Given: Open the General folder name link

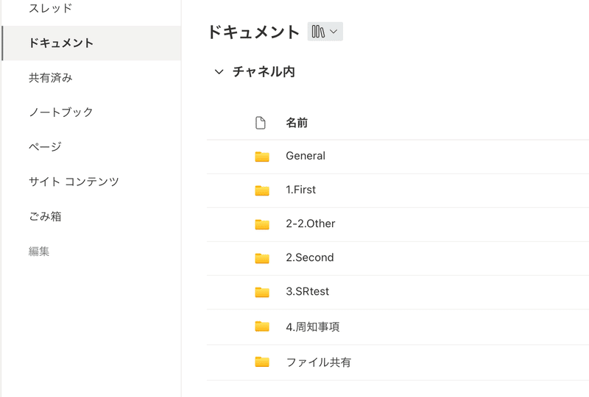Looking at the screenshot, I should point(306,156).
